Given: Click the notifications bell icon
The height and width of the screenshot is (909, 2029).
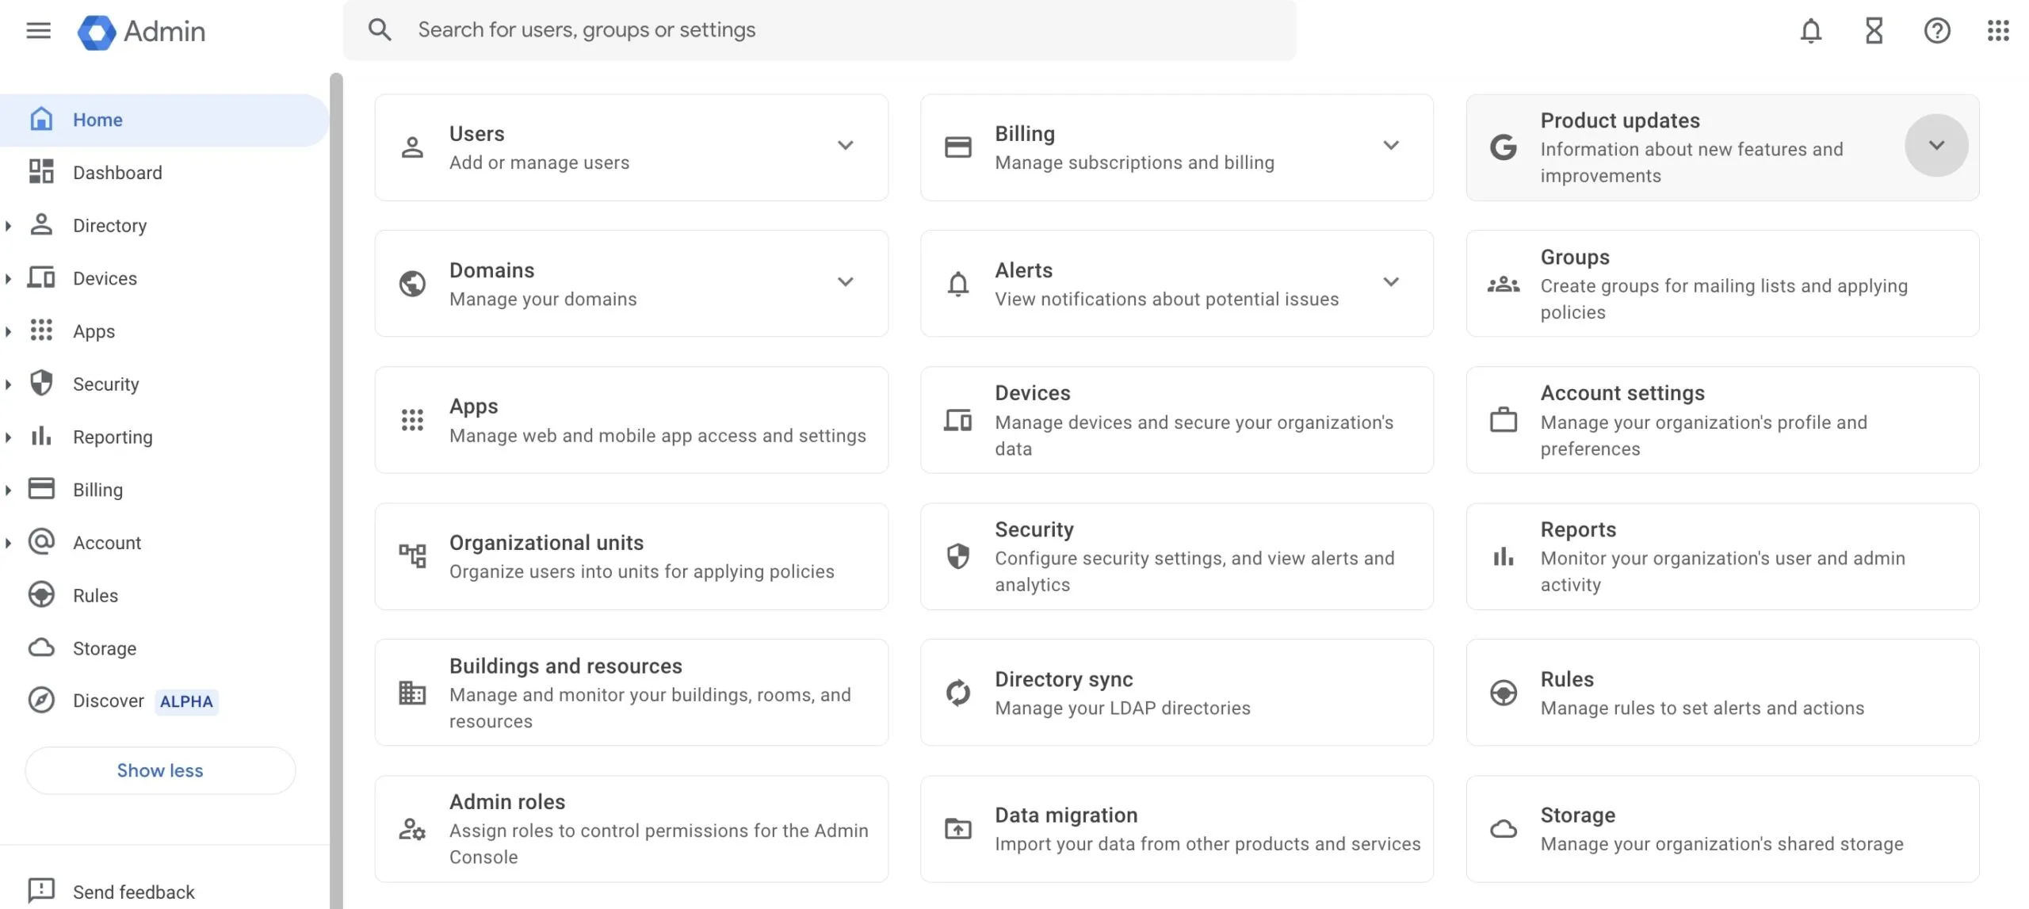Looking at the screenshot, I should tap(1809, 30).
